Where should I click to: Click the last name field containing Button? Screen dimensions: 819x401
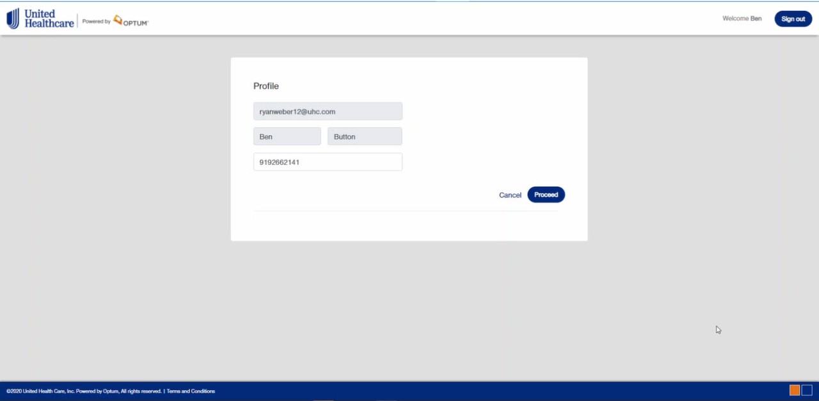[365, 137]
